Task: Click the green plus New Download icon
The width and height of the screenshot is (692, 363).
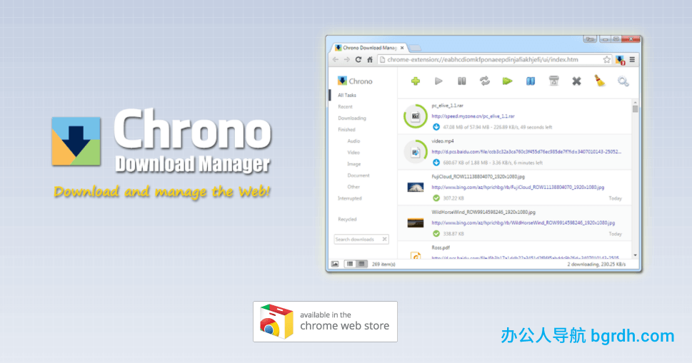Action: (416, 81)
